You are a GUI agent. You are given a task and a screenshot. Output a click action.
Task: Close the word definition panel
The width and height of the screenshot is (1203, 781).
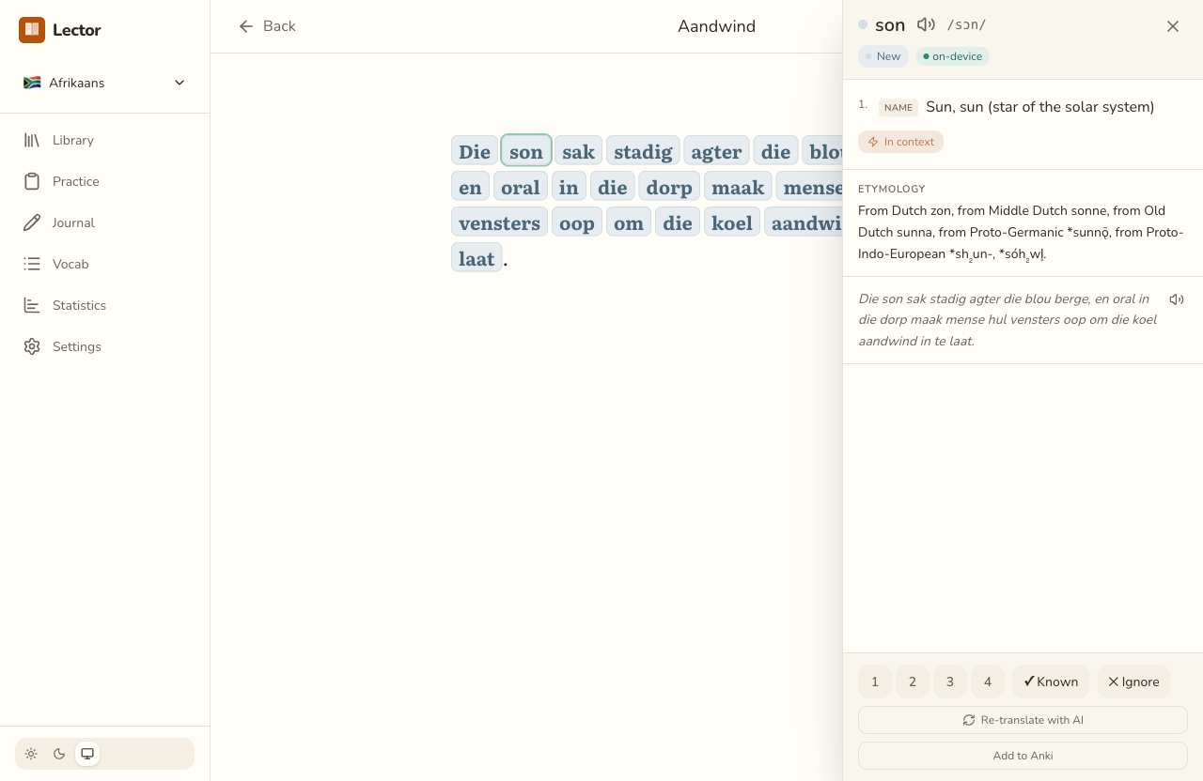1173,26
